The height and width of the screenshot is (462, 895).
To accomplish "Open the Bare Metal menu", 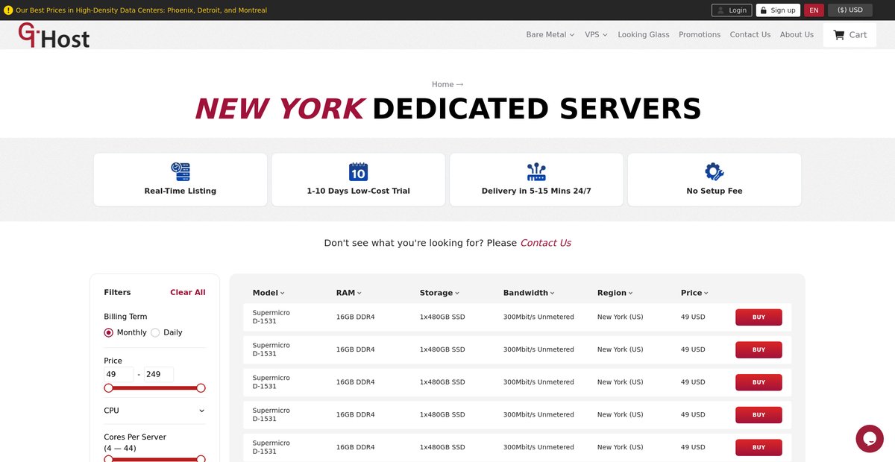I will [550, 35].
